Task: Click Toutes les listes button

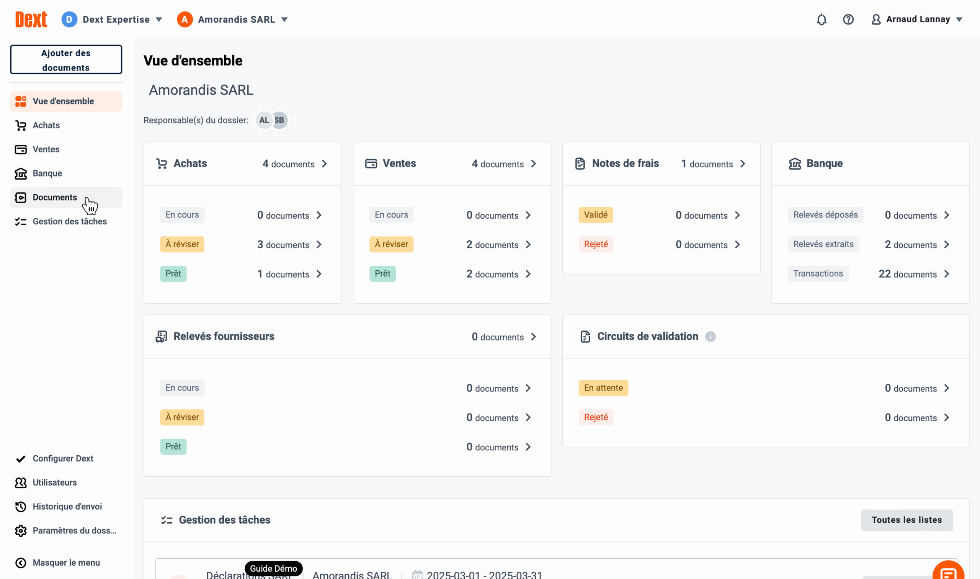Action: 906,520
